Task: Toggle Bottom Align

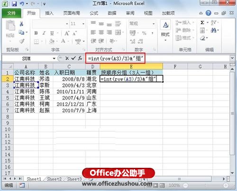Action: tap(109, 24)
